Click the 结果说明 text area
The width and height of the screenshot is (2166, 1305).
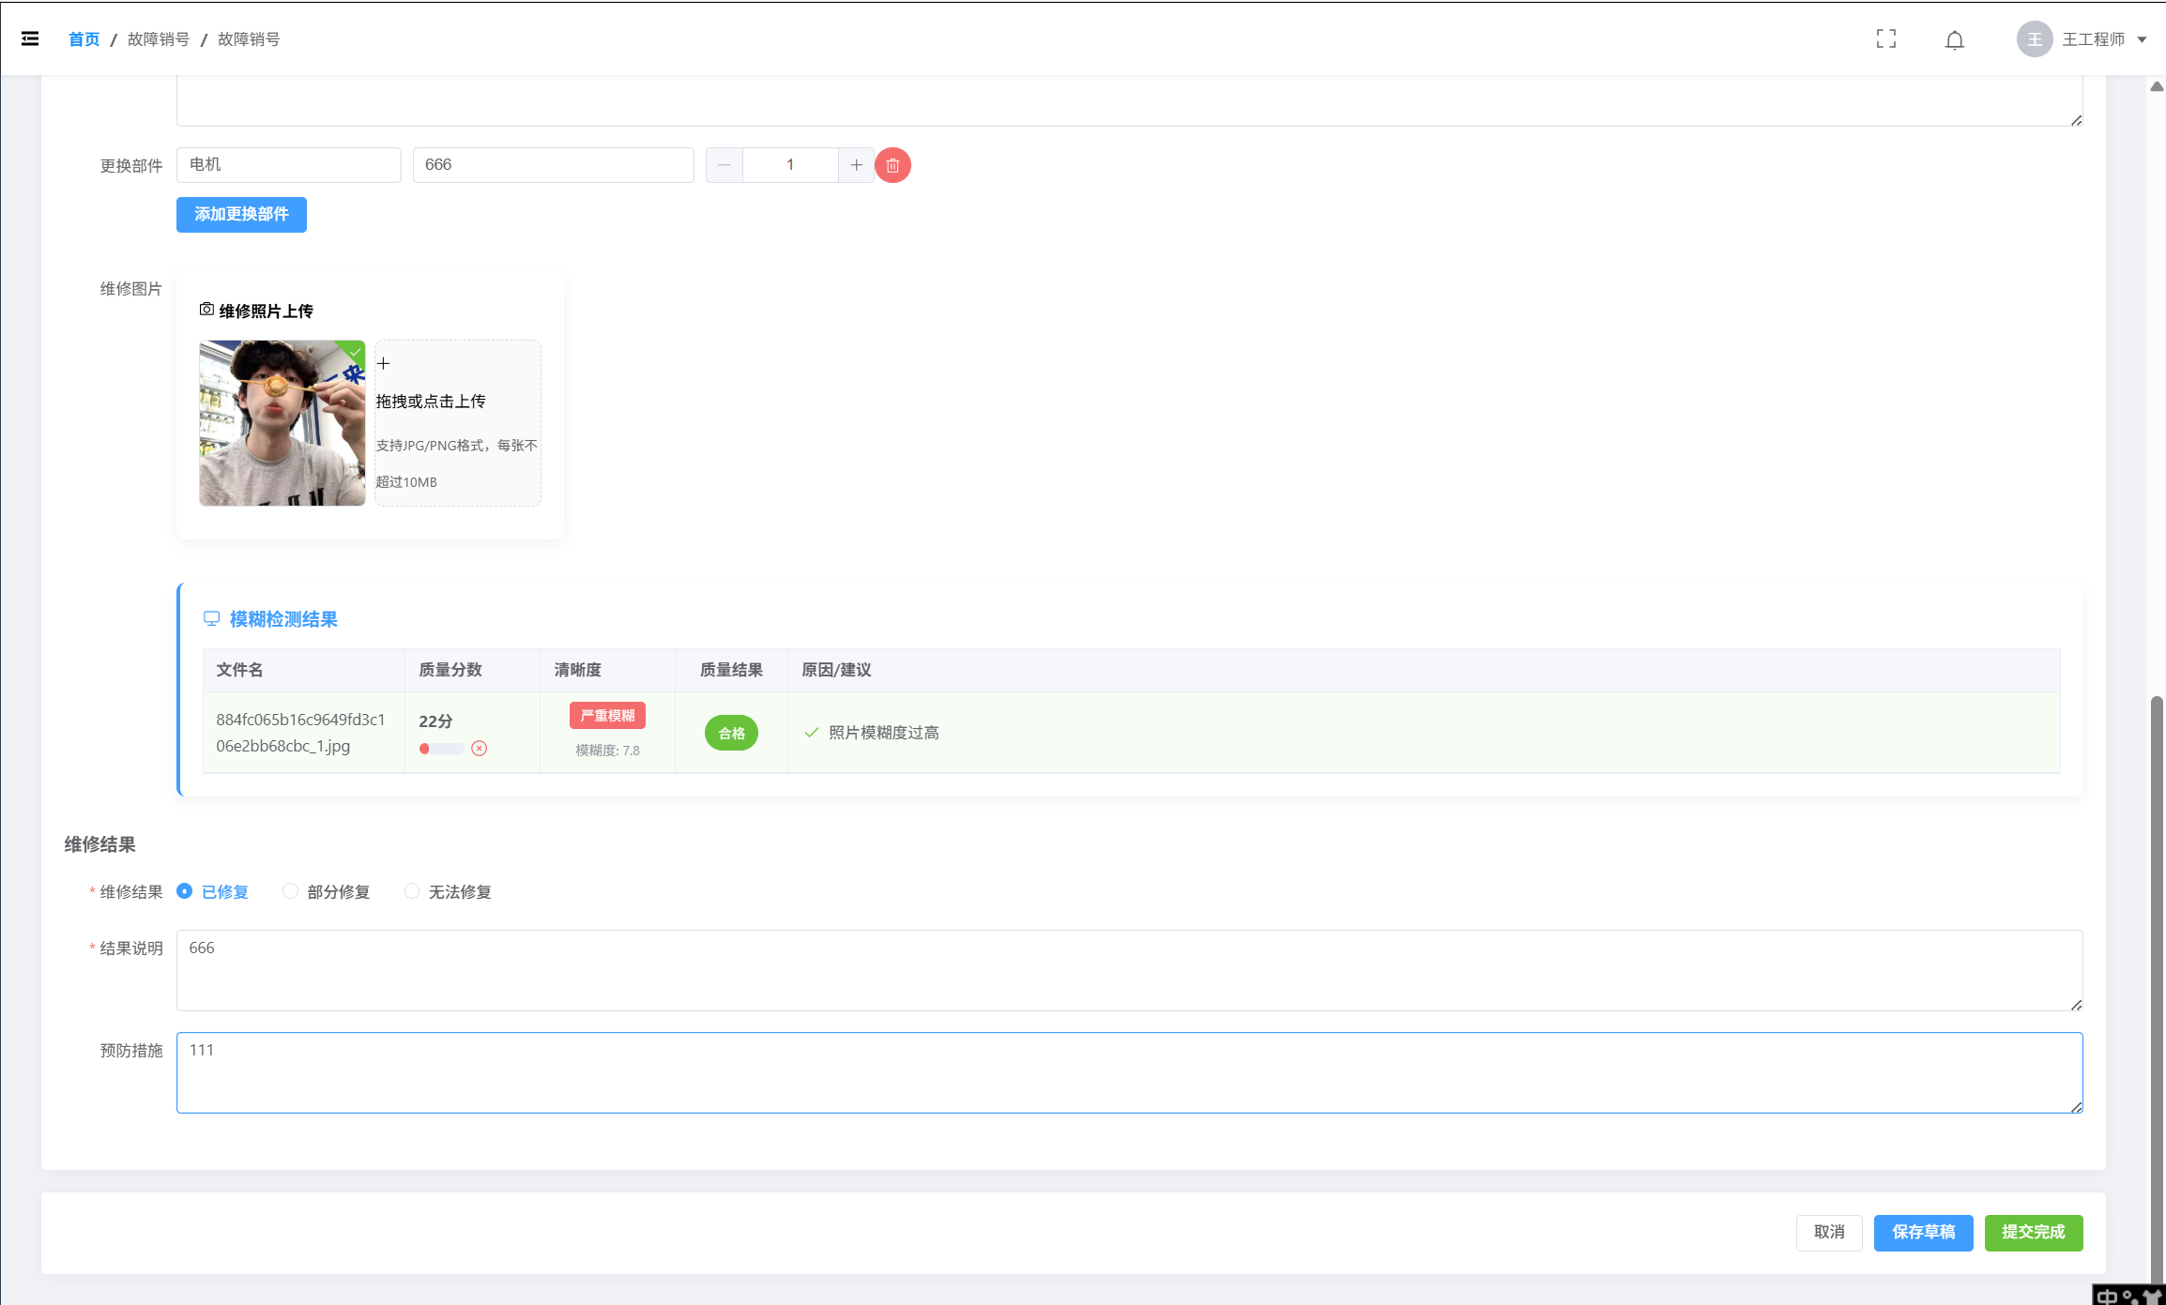pos(1129,970)
